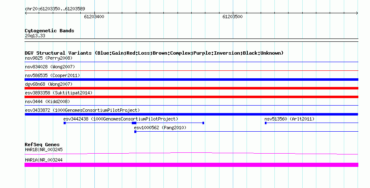Click the nsv3444 (Kidd2008) label

[47, 101]
